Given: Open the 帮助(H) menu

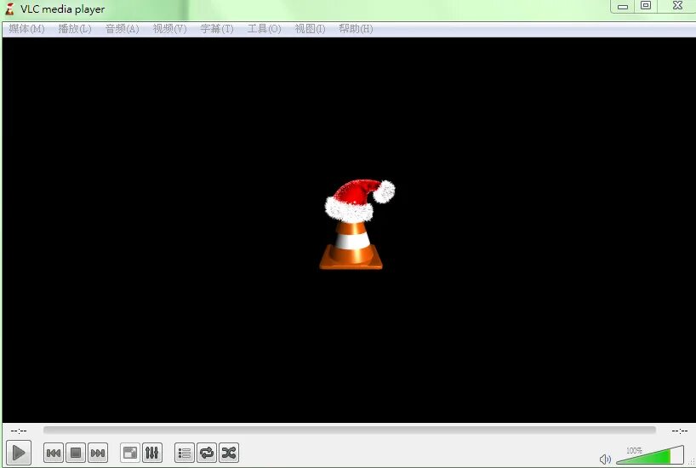Looking at the screenshot, I should (356, 29).
